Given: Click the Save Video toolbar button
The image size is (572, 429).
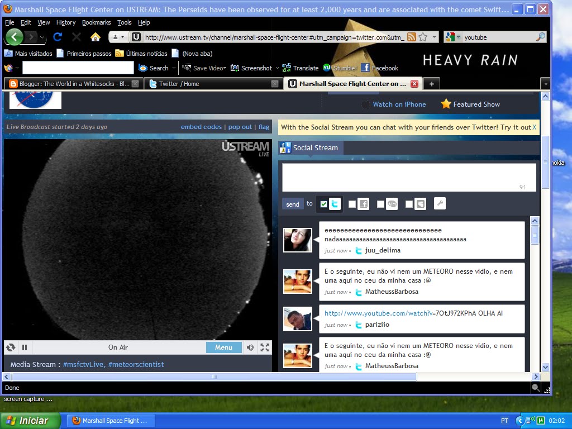Looking at the screenshot, I should point(204,68).
